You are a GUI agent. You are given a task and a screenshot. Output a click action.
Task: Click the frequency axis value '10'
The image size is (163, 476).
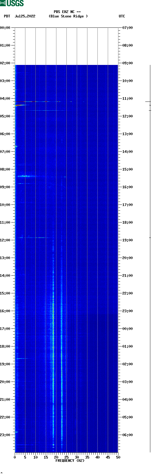35,457
